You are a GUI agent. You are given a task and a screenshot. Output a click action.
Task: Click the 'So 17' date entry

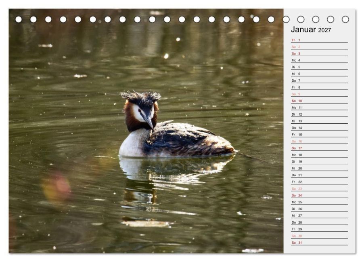pos(320,148)
